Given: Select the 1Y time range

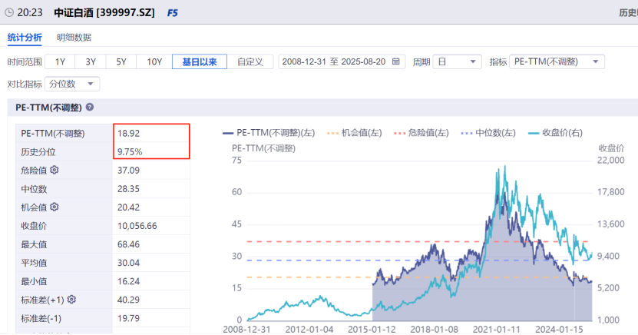Looking at the screenshot, I should [x=60, y=62].
